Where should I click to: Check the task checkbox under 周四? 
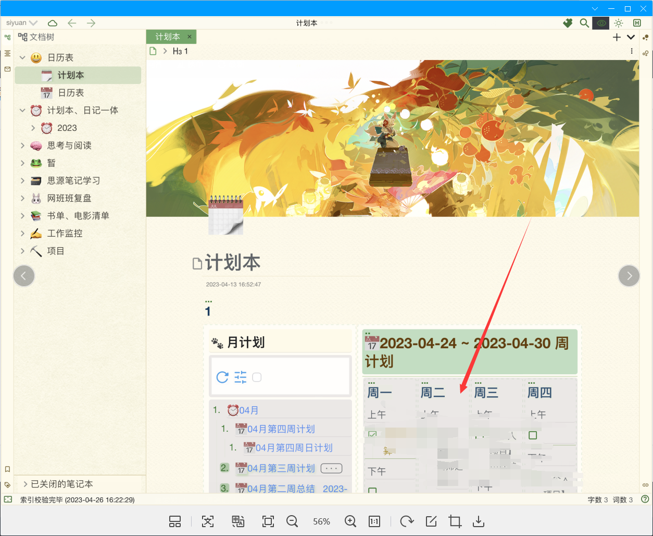tap(533, 435)
